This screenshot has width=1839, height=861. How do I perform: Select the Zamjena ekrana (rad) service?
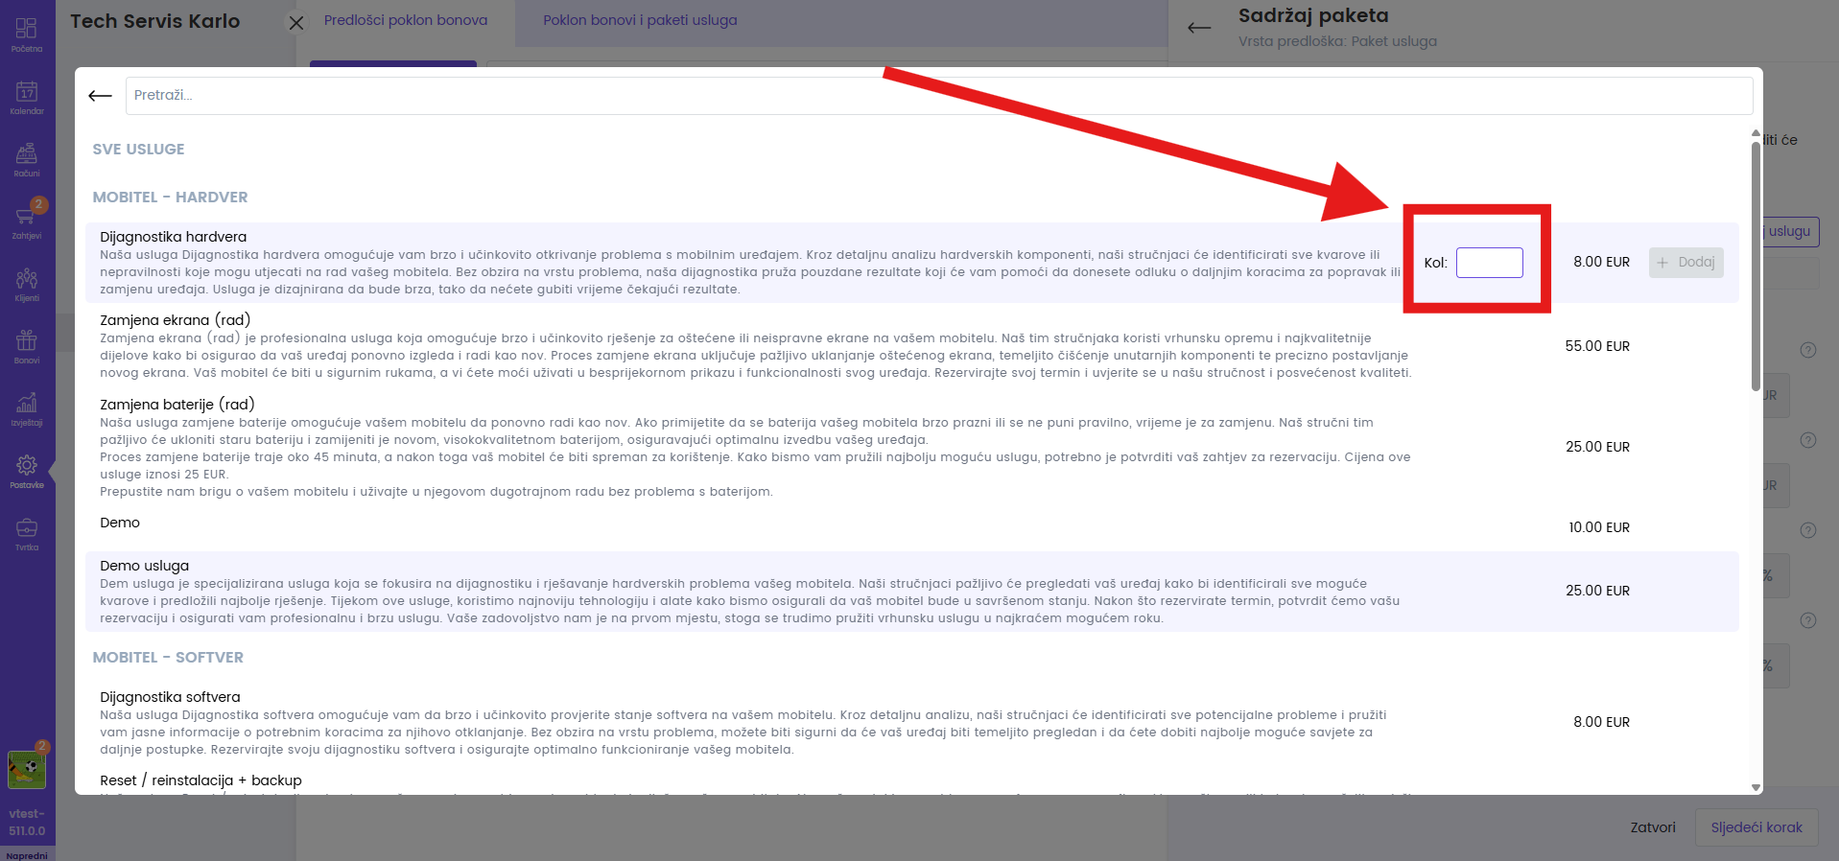(176, 320)
